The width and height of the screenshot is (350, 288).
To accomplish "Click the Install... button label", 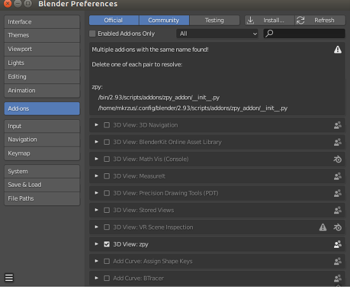I will pyautogui.click(x=274, y=20).
